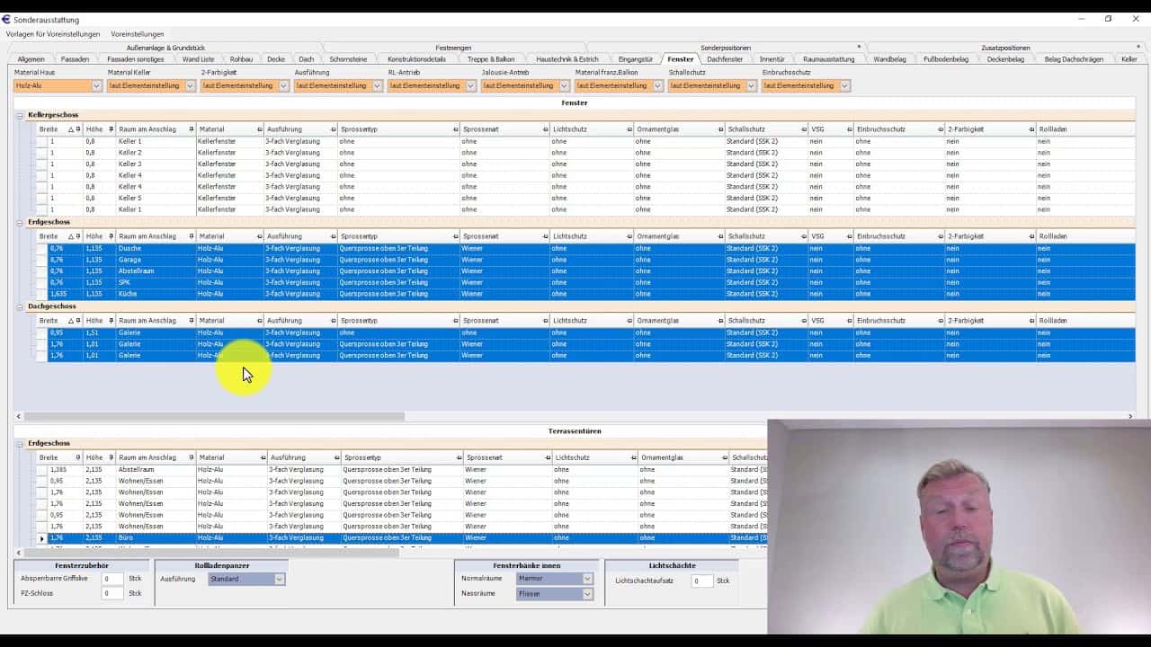Image resolution: width=1151 pixels, height=647 pixels.
Task: Switch to the Dachfenster tab
Action: (725, 59)
